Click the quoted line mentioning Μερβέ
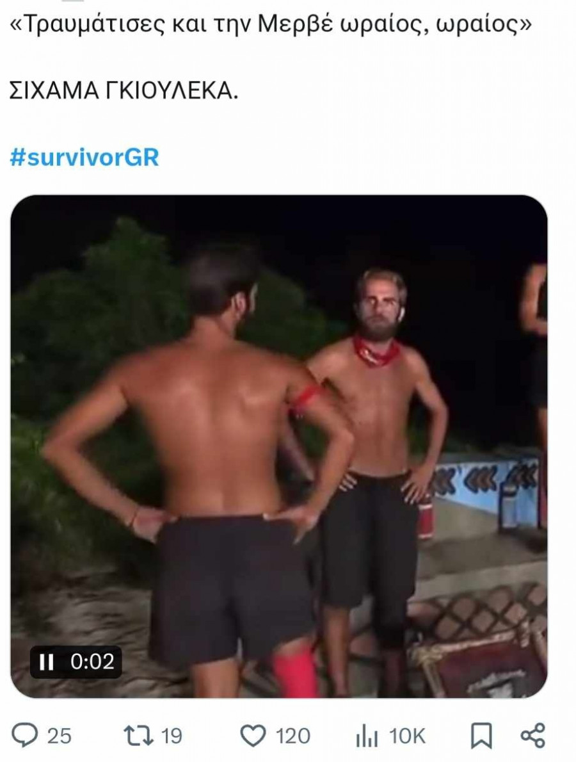 point(271,24)
